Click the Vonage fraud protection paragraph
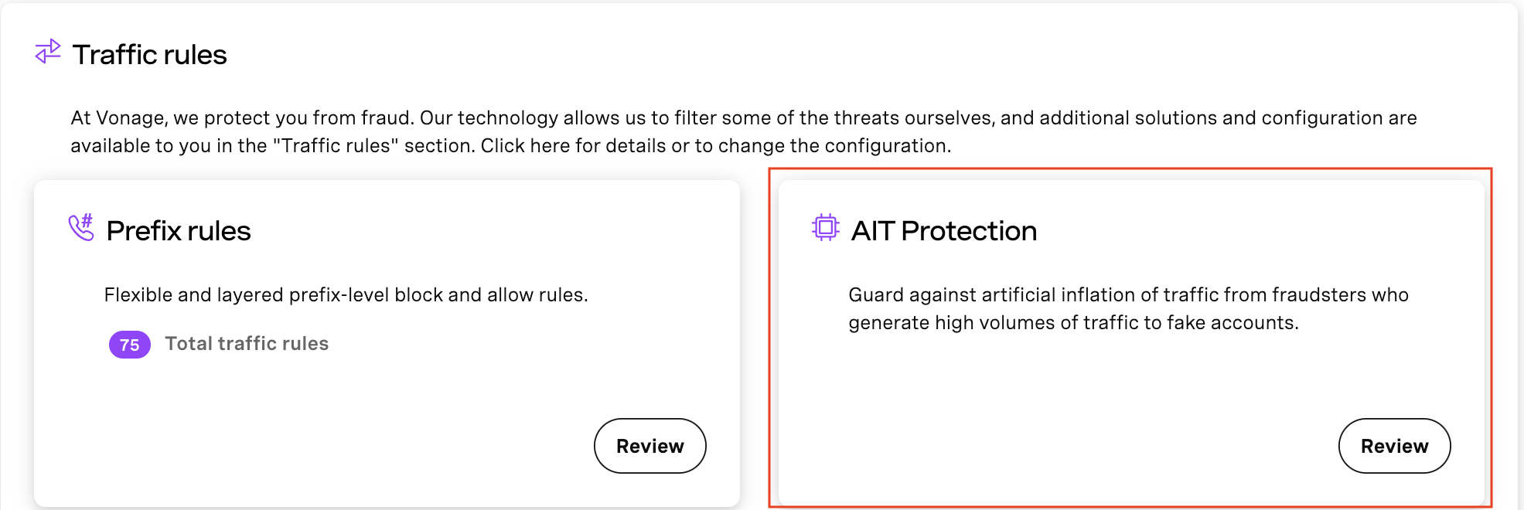The height and width of the screenshot is (510, 1524). click(742, 131)
